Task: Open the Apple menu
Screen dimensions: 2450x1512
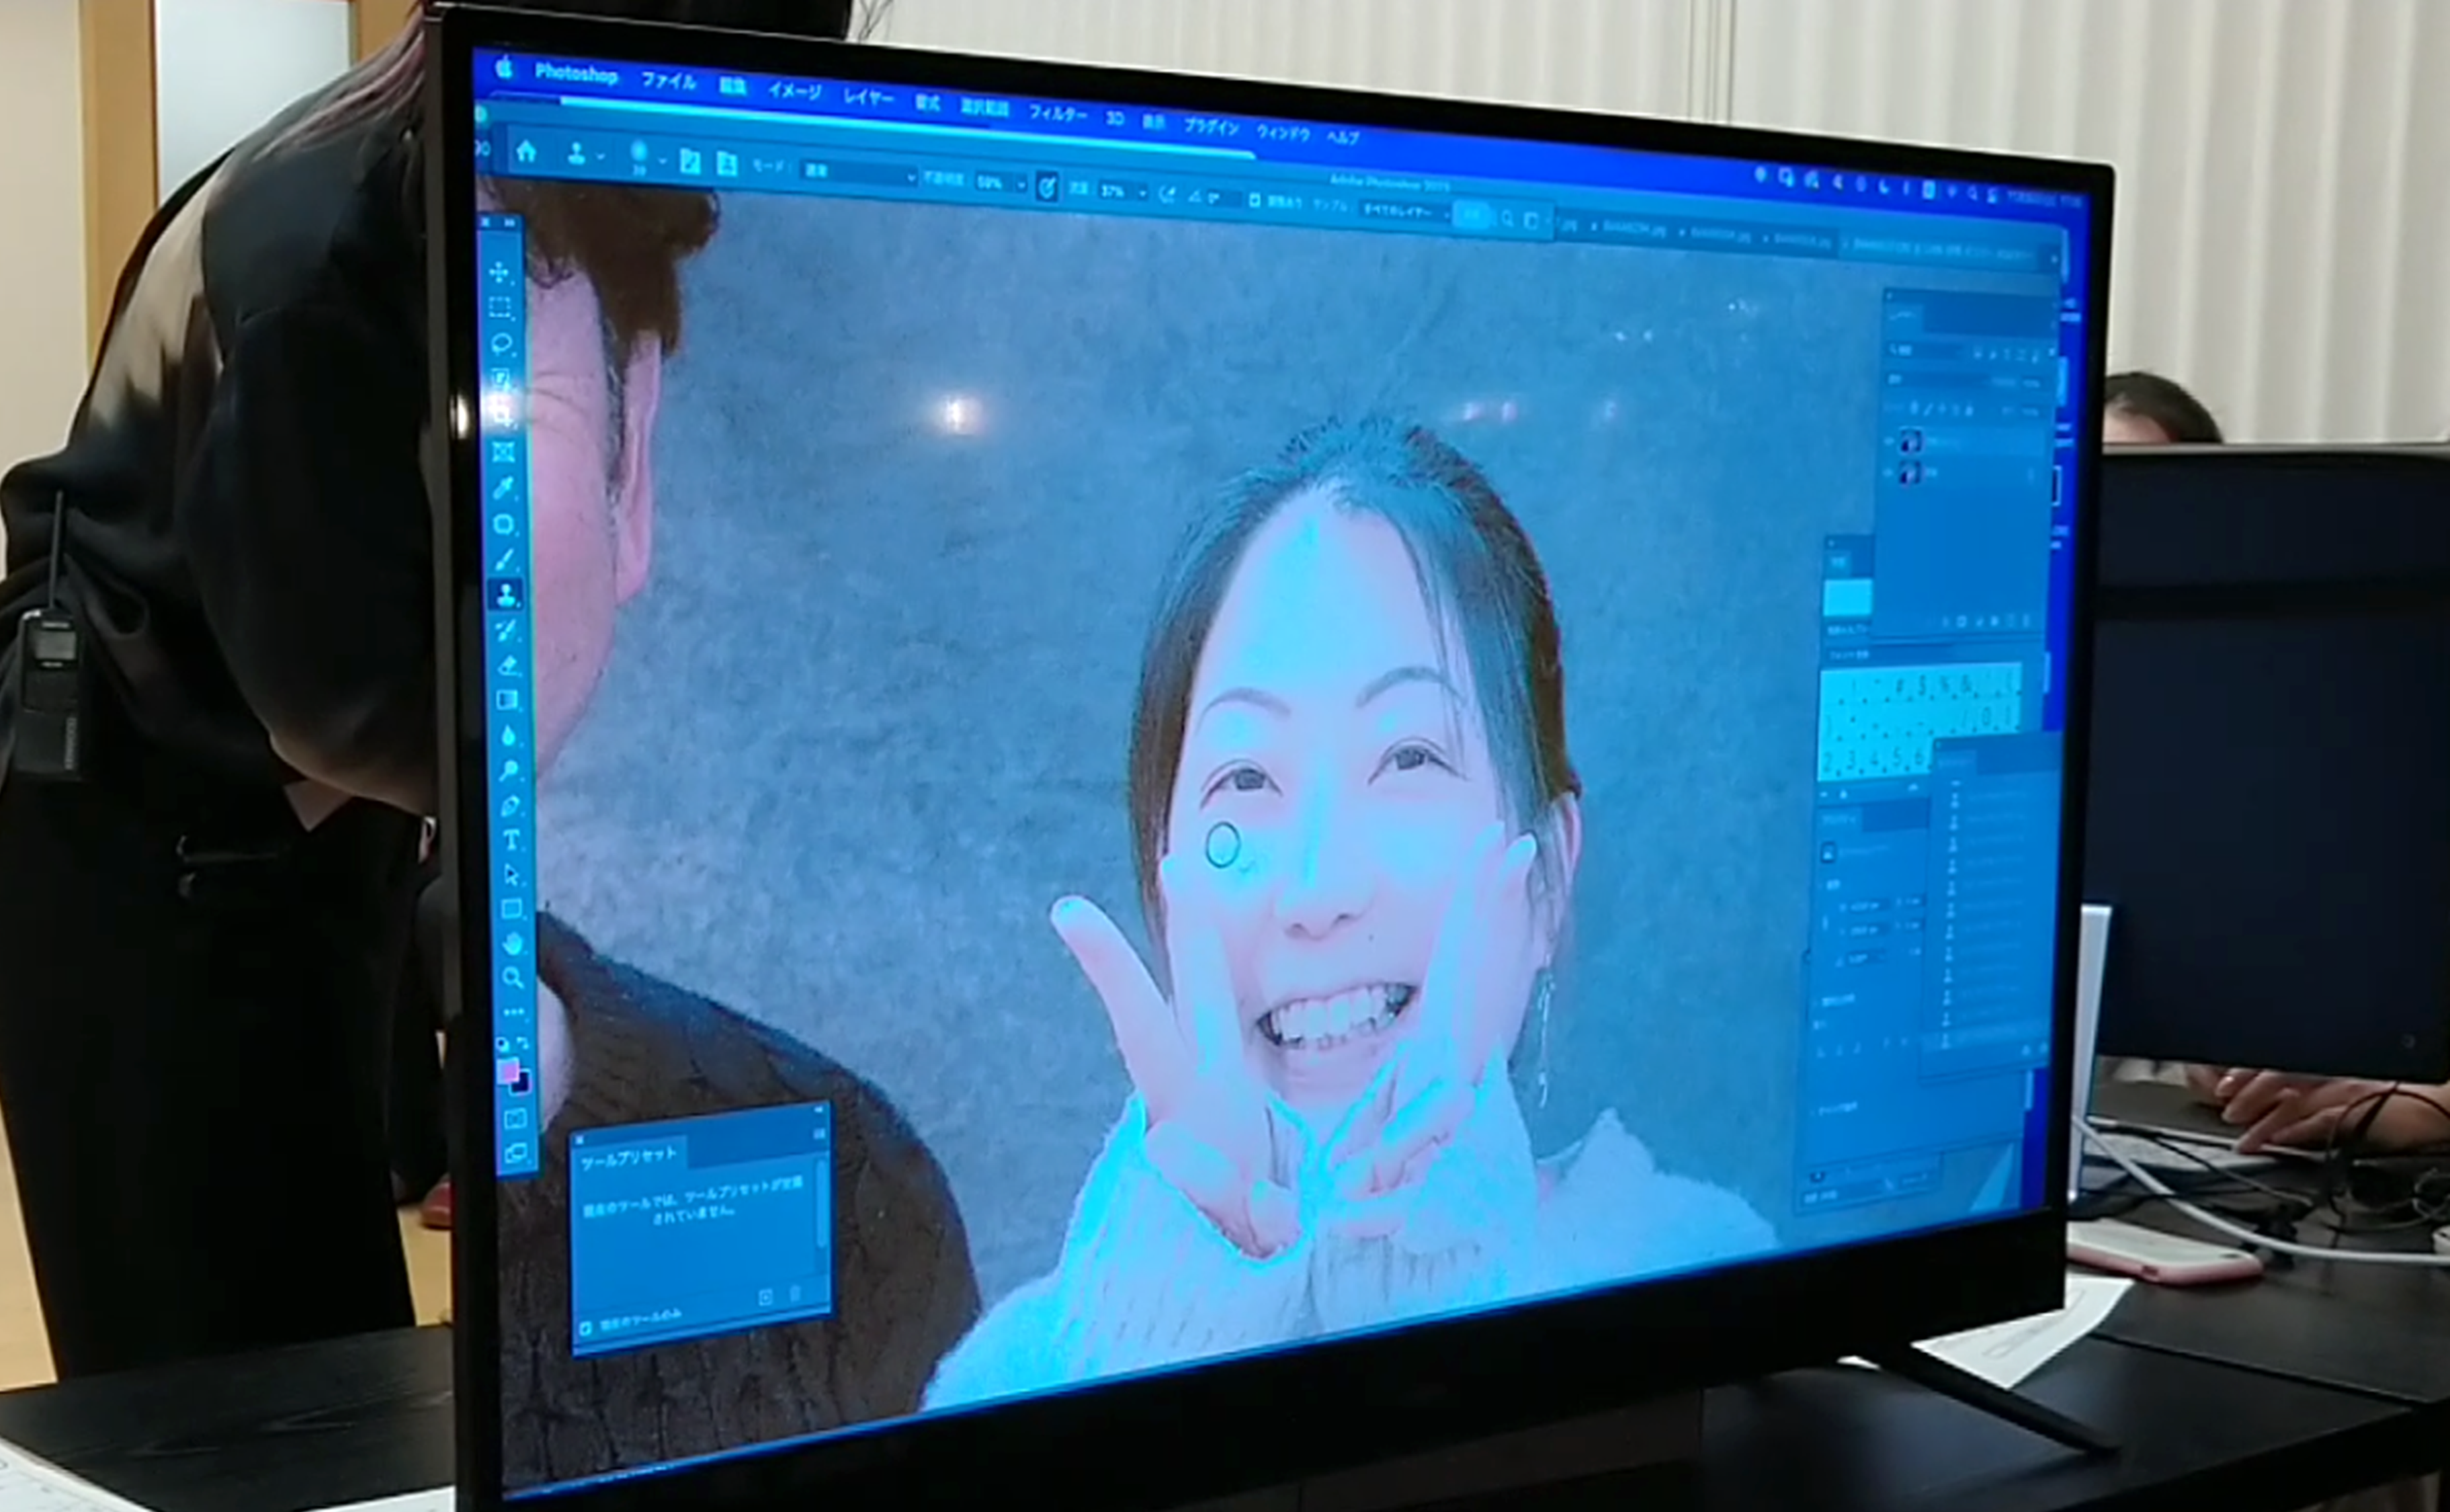Action: tap(504, 67)
